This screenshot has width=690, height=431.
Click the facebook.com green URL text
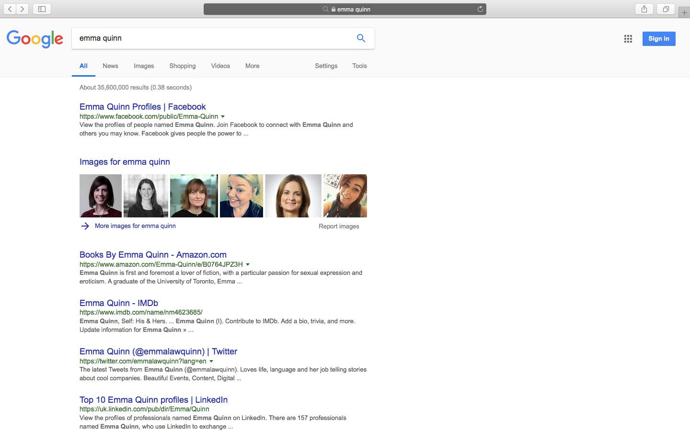[x=149, y=116]
